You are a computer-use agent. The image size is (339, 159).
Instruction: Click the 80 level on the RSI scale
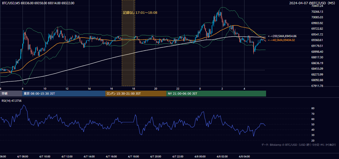pyautogui.click(x=313, y=108)
